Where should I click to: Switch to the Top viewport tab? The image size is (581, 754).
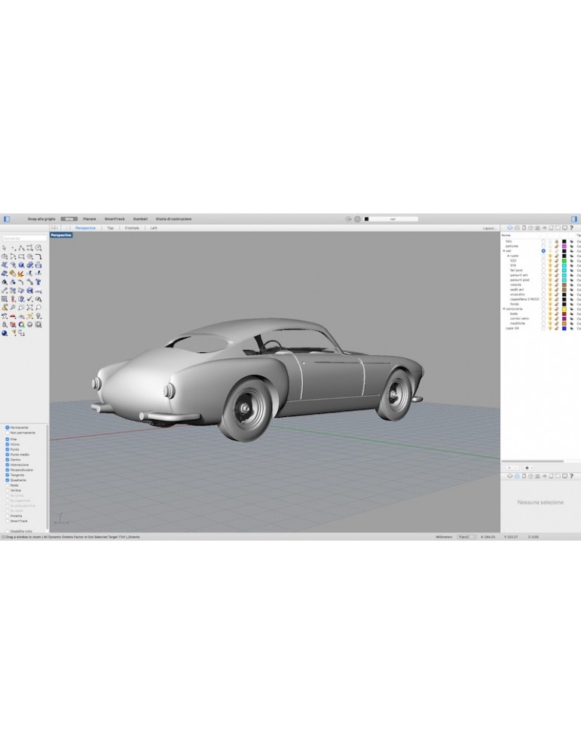point(110,228)
